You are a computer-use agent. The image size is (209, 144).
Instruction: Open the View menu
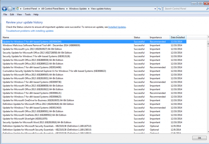pyautogui.click(x=19, y=14)
